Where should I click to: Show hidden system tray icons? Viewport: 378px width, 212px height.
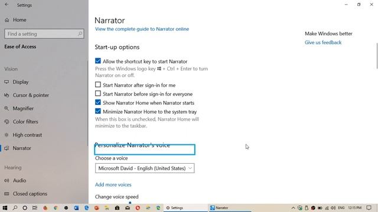(x=293, y=208)
